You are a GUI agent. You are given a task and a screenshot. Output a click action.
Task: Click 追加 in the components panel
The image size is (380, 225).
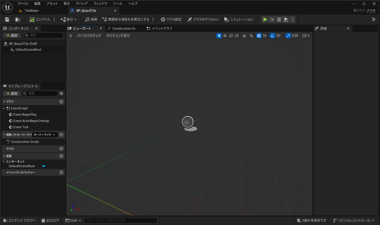[x=12, y=35]
